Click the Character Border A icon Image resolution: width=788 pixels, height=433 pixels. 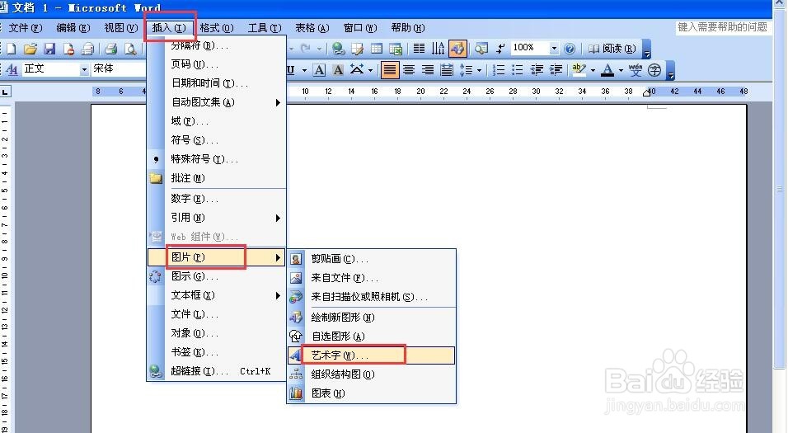(319, 70)
